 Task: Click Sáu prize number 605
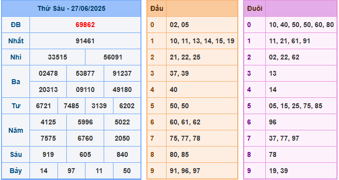point(85,154)
